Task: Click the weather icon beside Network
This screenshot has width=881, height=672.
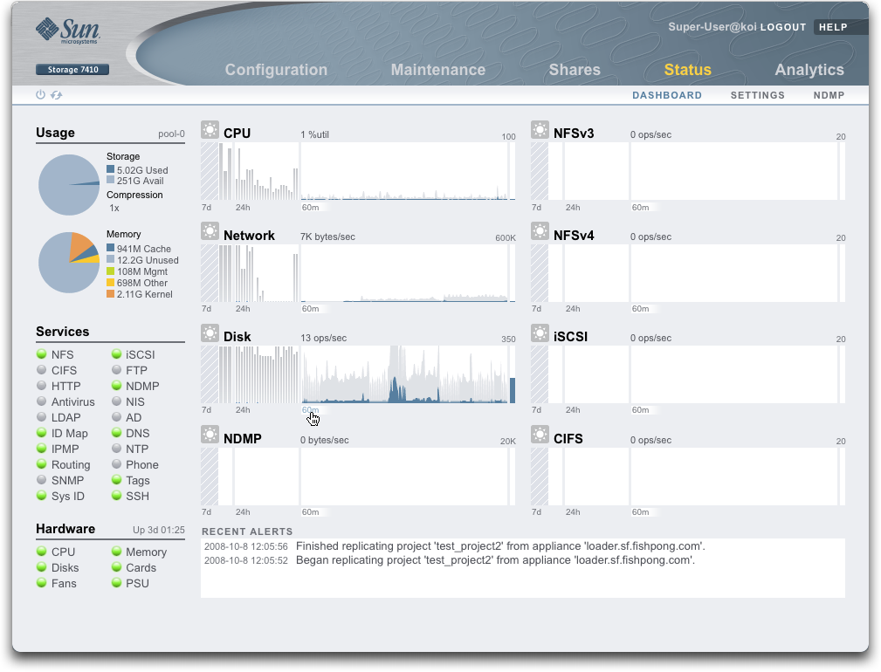Action: point(210,232)
